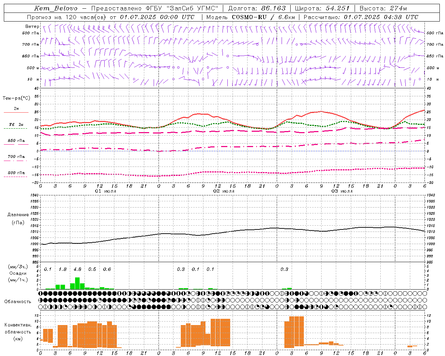The image size is (445, 356).
Task: Click the 03 июля date label
Action: (342, 191)
